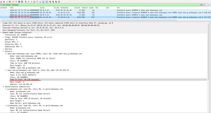Expand the User Datagram Protocol node
211x113 pixels.
[1, 30]
